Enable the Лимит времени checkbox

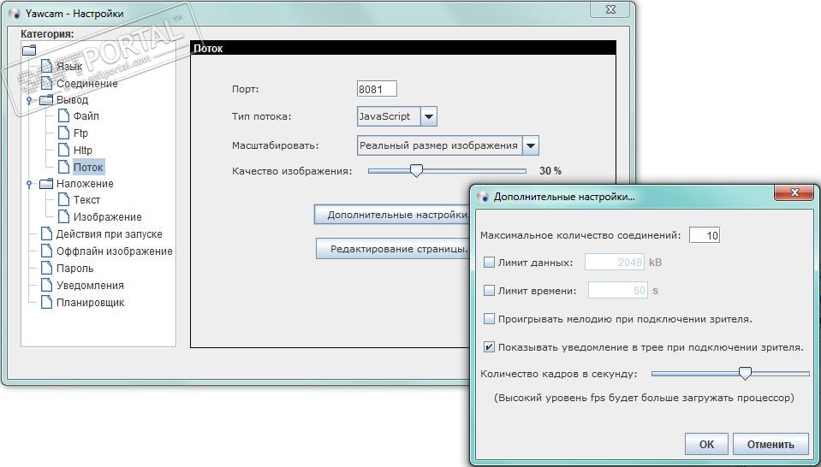click(489, 290)
